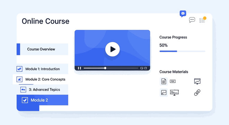Open the document file material icon
Screen dimensions: 229x125
tap(164, 81)
